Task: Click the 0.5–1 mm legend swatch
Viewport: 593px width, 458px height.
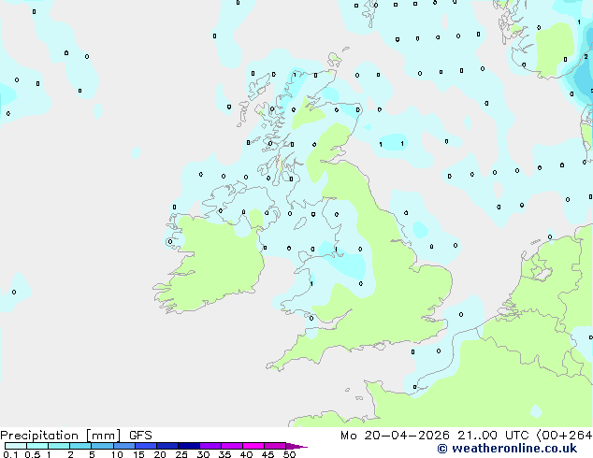Action: tap(37, 446)
